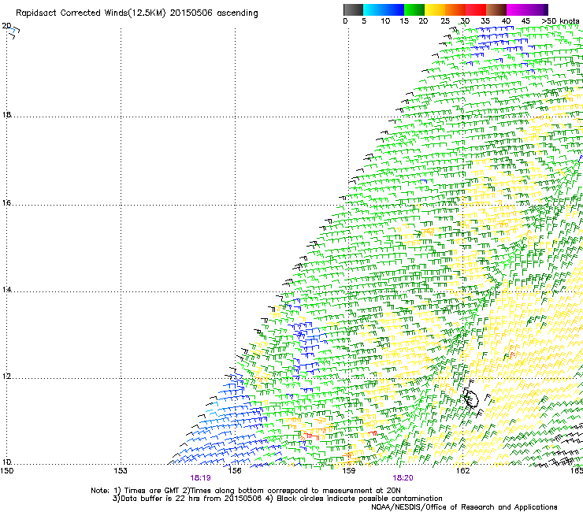Click the "10" colorbar tick label

(x=385, y=21)
